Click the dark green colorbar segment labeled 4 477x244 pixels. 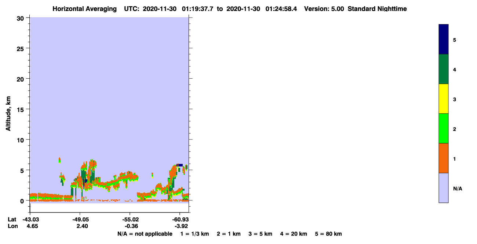(x=444, y=69)
